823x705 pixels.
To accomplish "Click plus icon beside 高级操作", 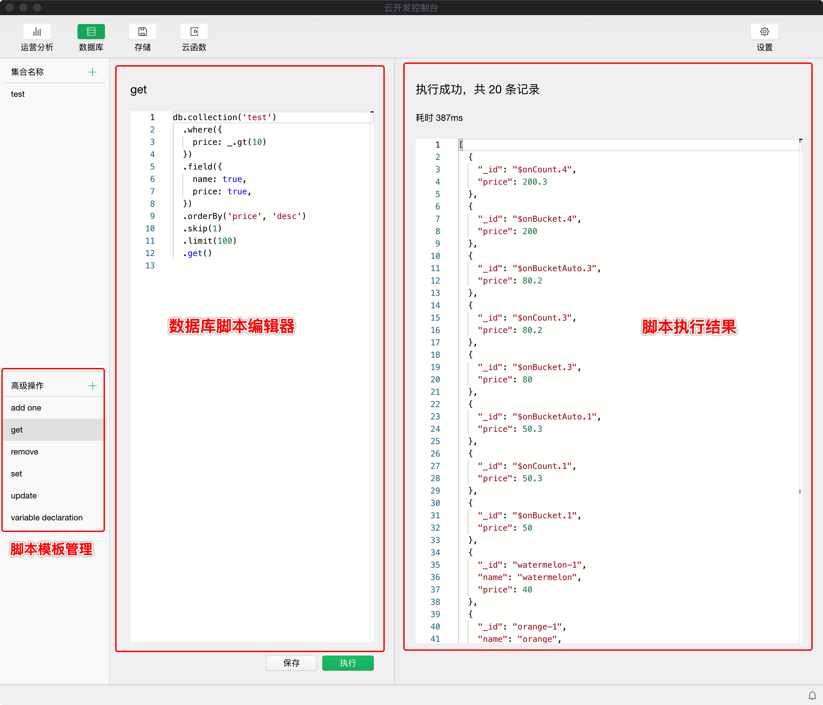I will (x=93, y=386).
